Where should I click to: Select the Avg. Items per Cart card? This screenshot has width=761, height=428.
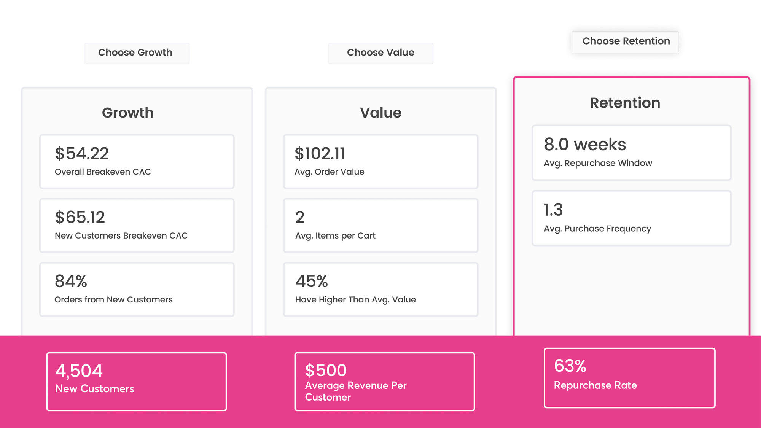tap(380, 225)
